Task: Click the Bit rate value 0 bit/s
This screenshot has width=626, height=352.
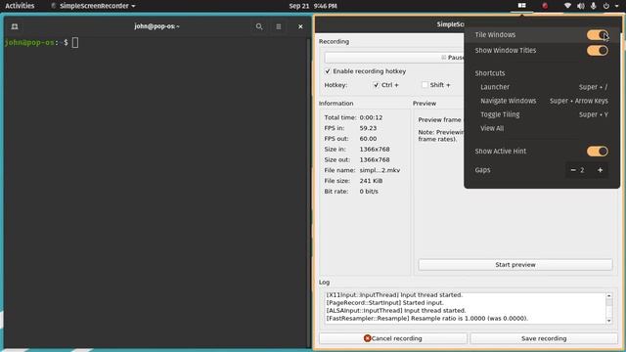Action: click(369, 192)
